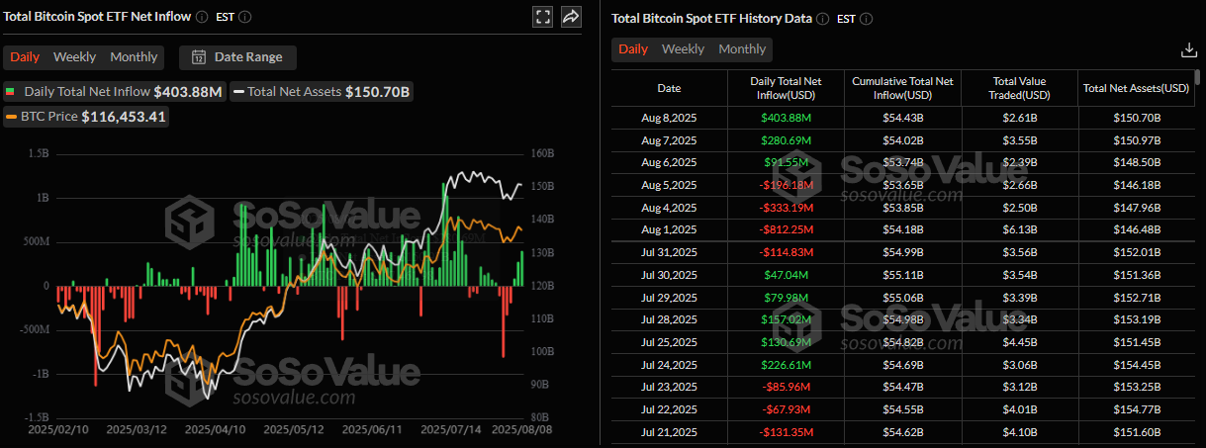Switch the chart to Weekly view
The image size is (1206, 448).
click(x=75, y=57)
